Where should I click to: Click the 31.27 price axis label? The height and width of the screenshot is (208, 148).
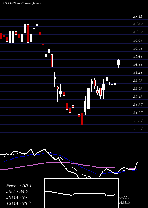coord(138,113)
